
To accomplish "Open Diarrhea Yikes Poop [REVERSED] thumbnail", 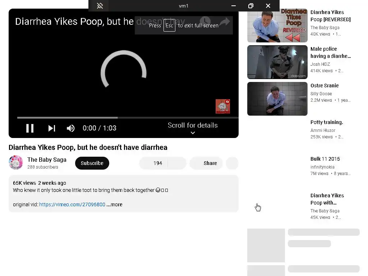I will click(277, 26).
